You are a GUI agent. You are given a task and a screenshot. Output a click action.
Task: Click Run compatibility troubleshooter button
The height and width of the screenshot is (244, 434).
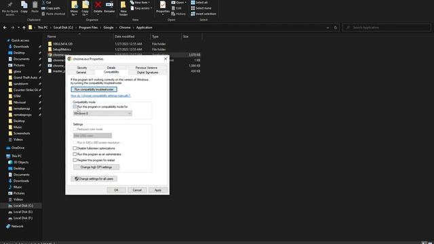point(94,89)
